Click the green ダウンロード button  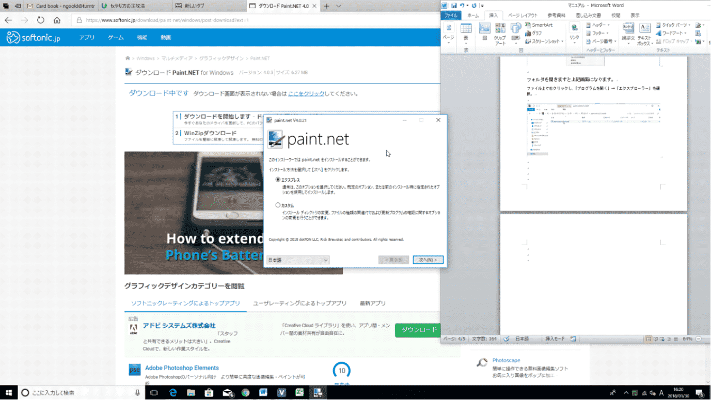(x=419, y=330)
